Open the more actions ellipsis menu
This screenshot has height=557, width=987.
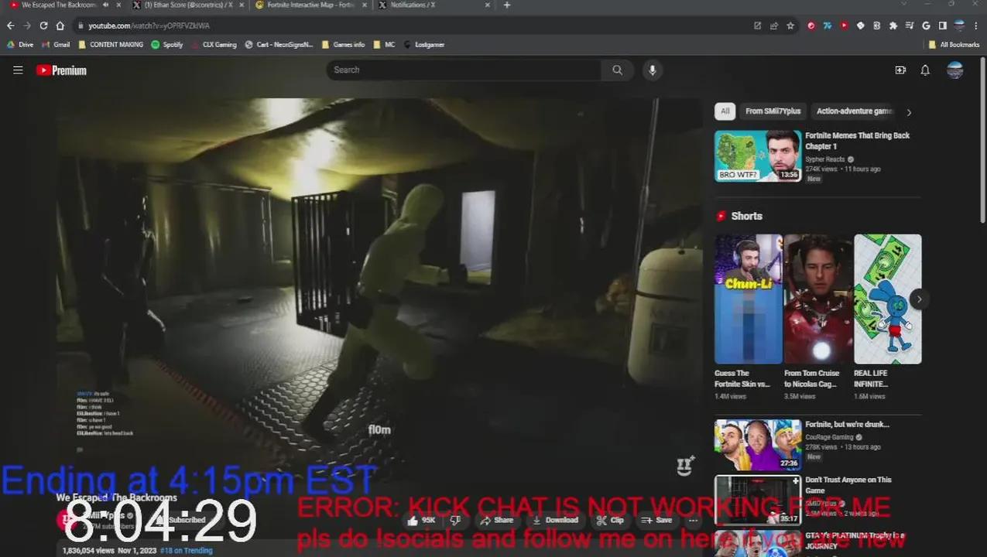click(694, 521)
